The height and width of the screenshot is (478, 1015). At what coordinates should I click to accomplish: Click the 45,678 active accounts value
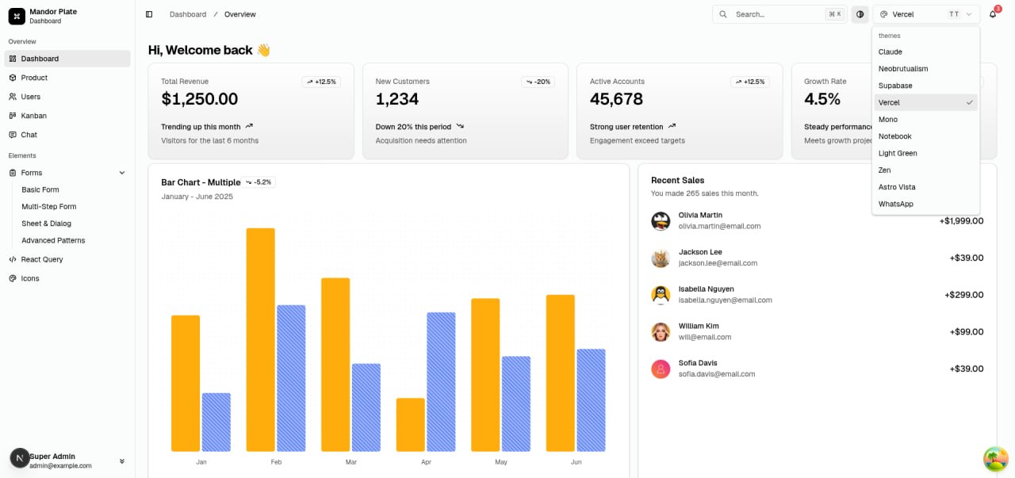[x=616, y=99]
